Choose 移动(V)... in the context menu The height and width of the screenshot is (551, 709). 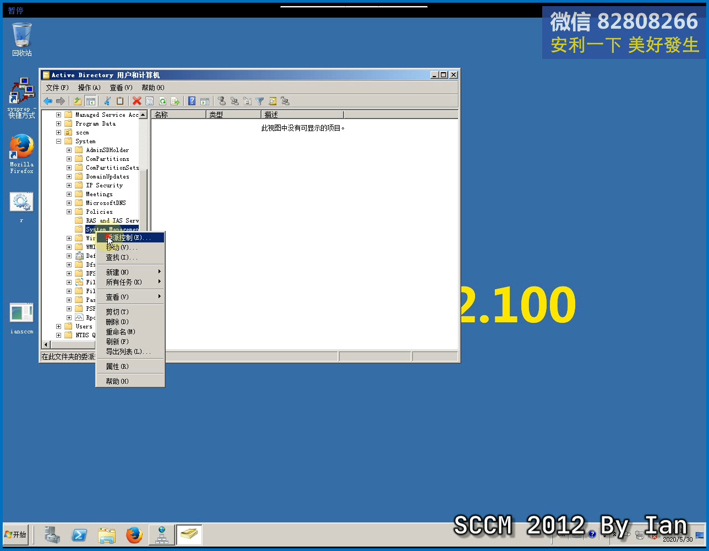click(x=130, y=247)
